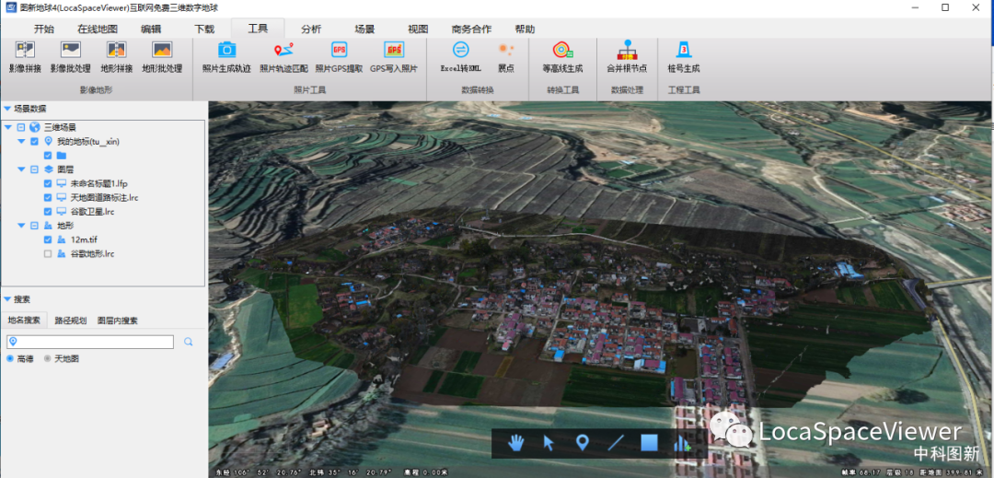Open the 影像批处理 image batch tool
The width and height of the screenshot is (994, 478).
pos(70,57)
